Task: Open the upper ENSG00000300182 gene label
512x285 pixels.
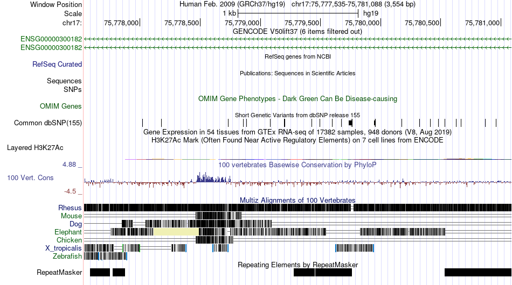Action: point(51,39)
